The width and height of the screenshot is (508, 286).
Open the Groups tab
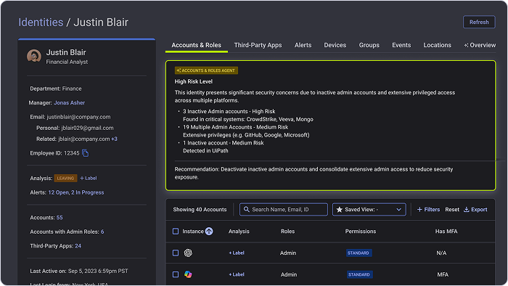click(369, 45)
